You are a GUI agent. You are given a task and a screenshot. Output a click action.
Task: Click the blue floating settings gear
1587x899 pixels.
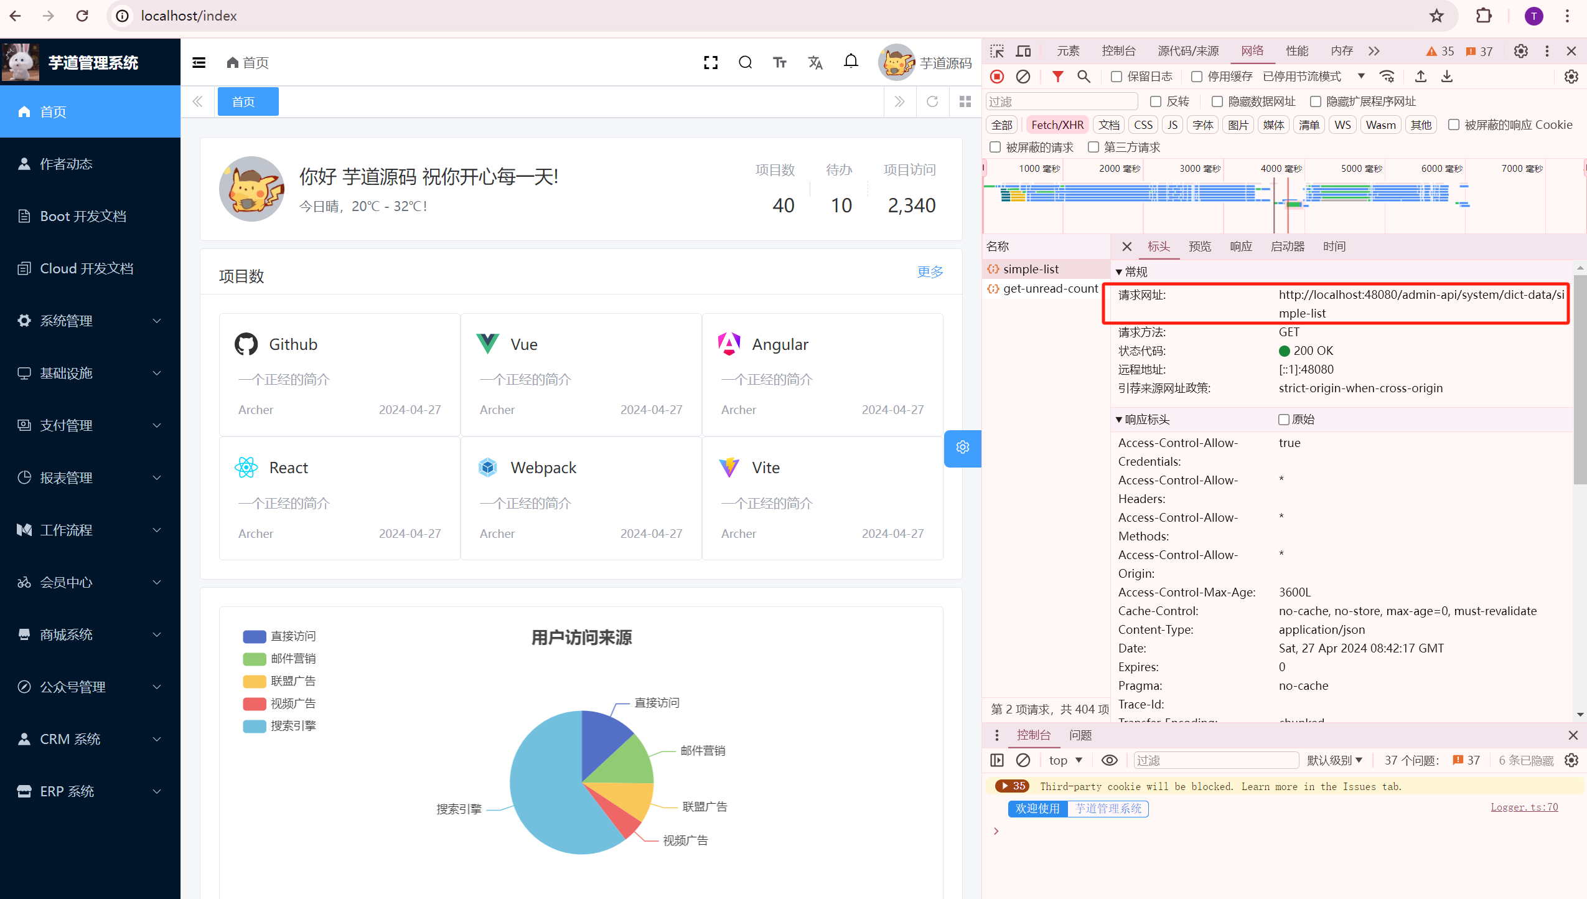[x=963, y=448]
